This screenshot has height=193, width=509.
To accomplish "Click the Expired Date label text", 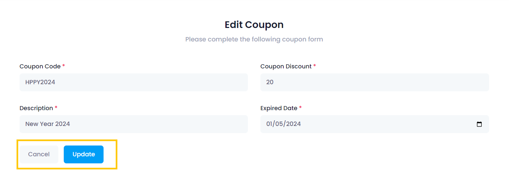I will [x=279, y=108].
